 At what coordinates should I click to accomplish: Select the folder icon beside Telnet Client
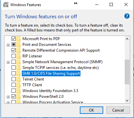pos(18,79)
